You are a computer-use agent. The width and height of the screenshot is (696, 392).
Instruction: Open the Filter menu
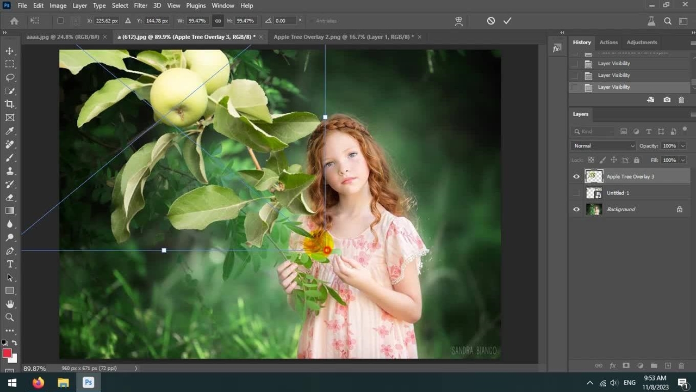pyautogui.click(x=140, y=5)
